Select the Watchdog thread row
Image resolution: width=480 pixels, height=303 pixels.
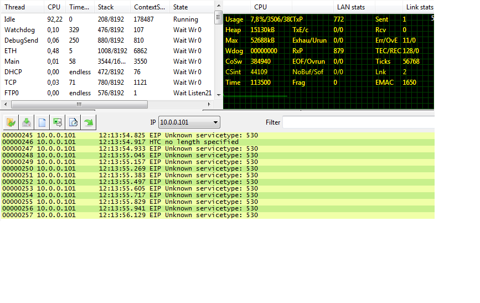pyautogui.click(x=108, y=30)
